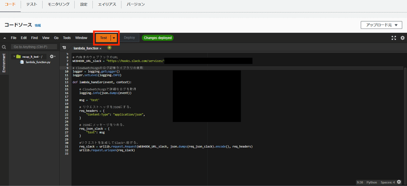Image resolution: width=407 pixels, height=186 pixels.
Task: Click the Deploy button
Action: [129, 38]
